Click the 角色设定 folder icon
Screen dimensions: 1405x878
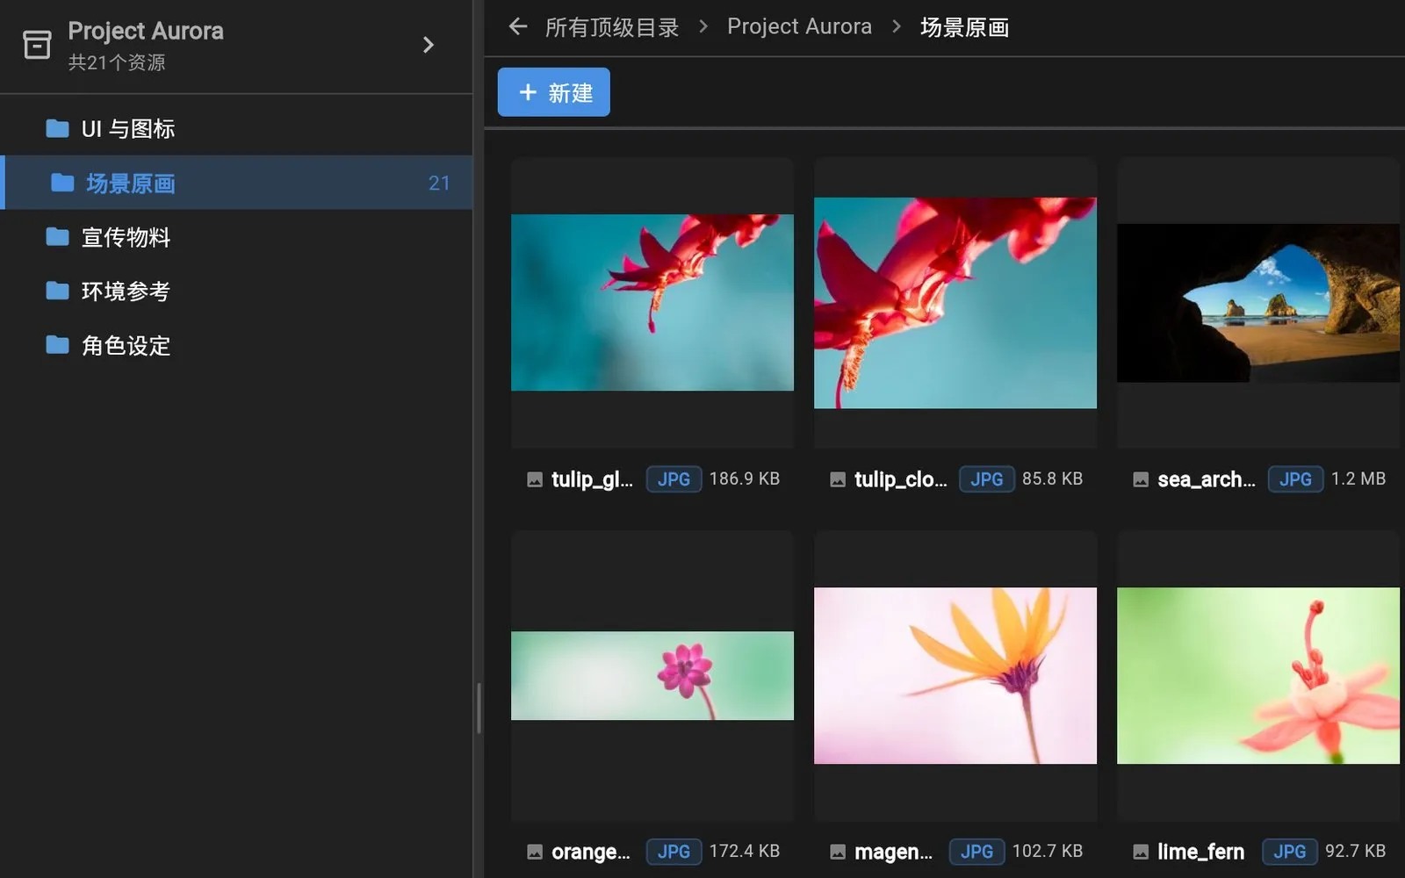[58, 345]
